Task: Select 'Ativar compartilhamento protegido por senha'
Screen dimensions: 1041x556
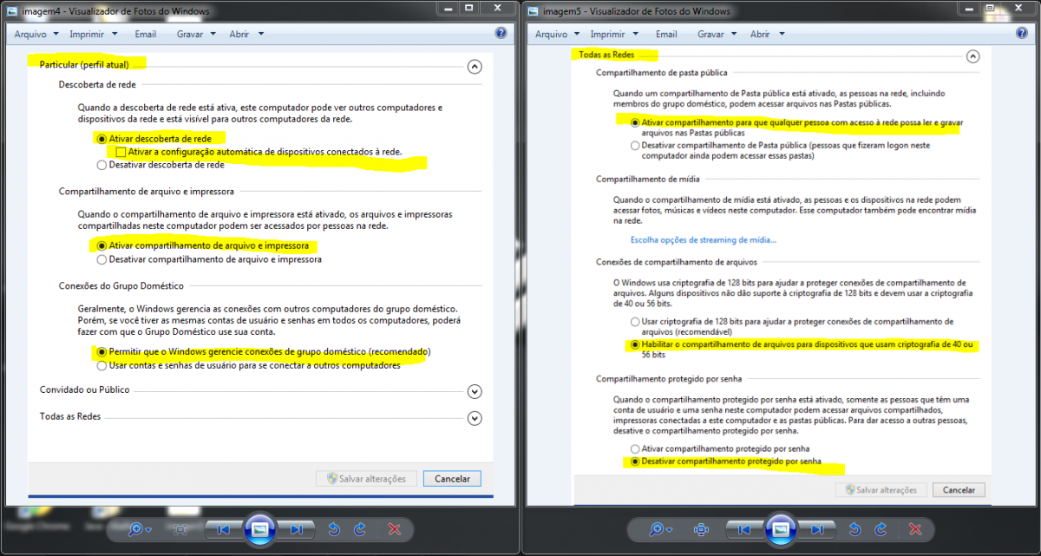Action: pos(636,448)
